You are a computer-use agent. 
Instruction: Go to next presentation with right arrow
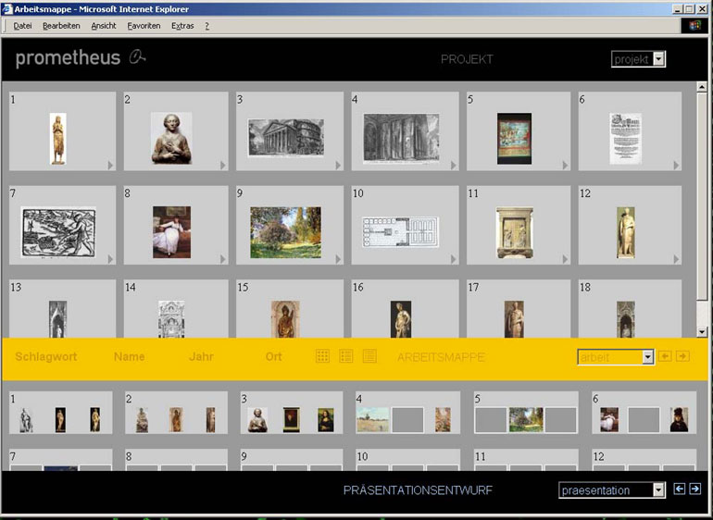point(695,489)
